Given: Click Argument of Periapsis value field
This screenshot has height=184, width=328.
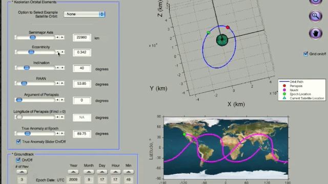Looking at the screenshot, I should (82, 100).
